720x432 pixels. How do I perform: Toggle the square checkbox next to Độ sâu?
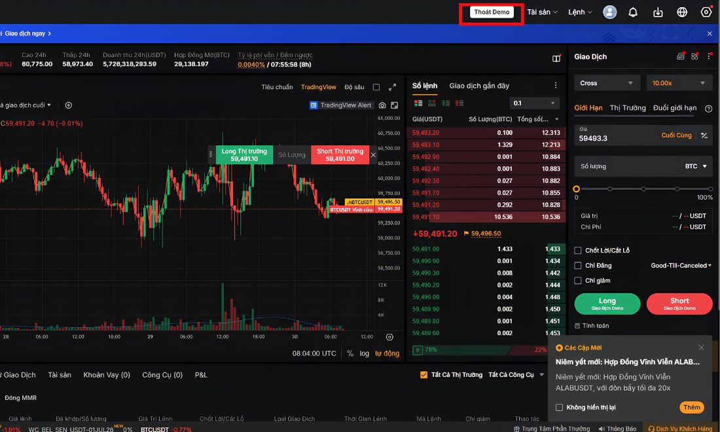[376, 87]
